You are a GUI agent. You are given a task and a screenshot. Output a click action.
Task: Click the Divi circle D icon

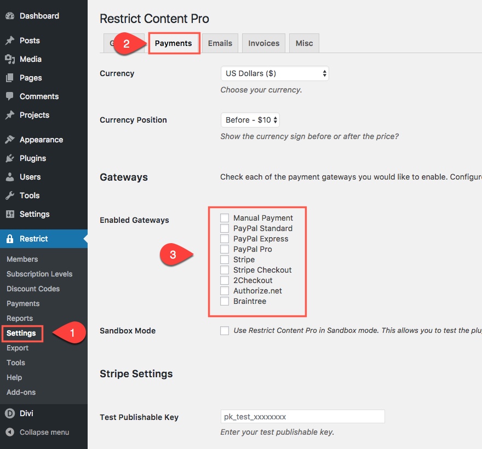[x=10, y=413]
